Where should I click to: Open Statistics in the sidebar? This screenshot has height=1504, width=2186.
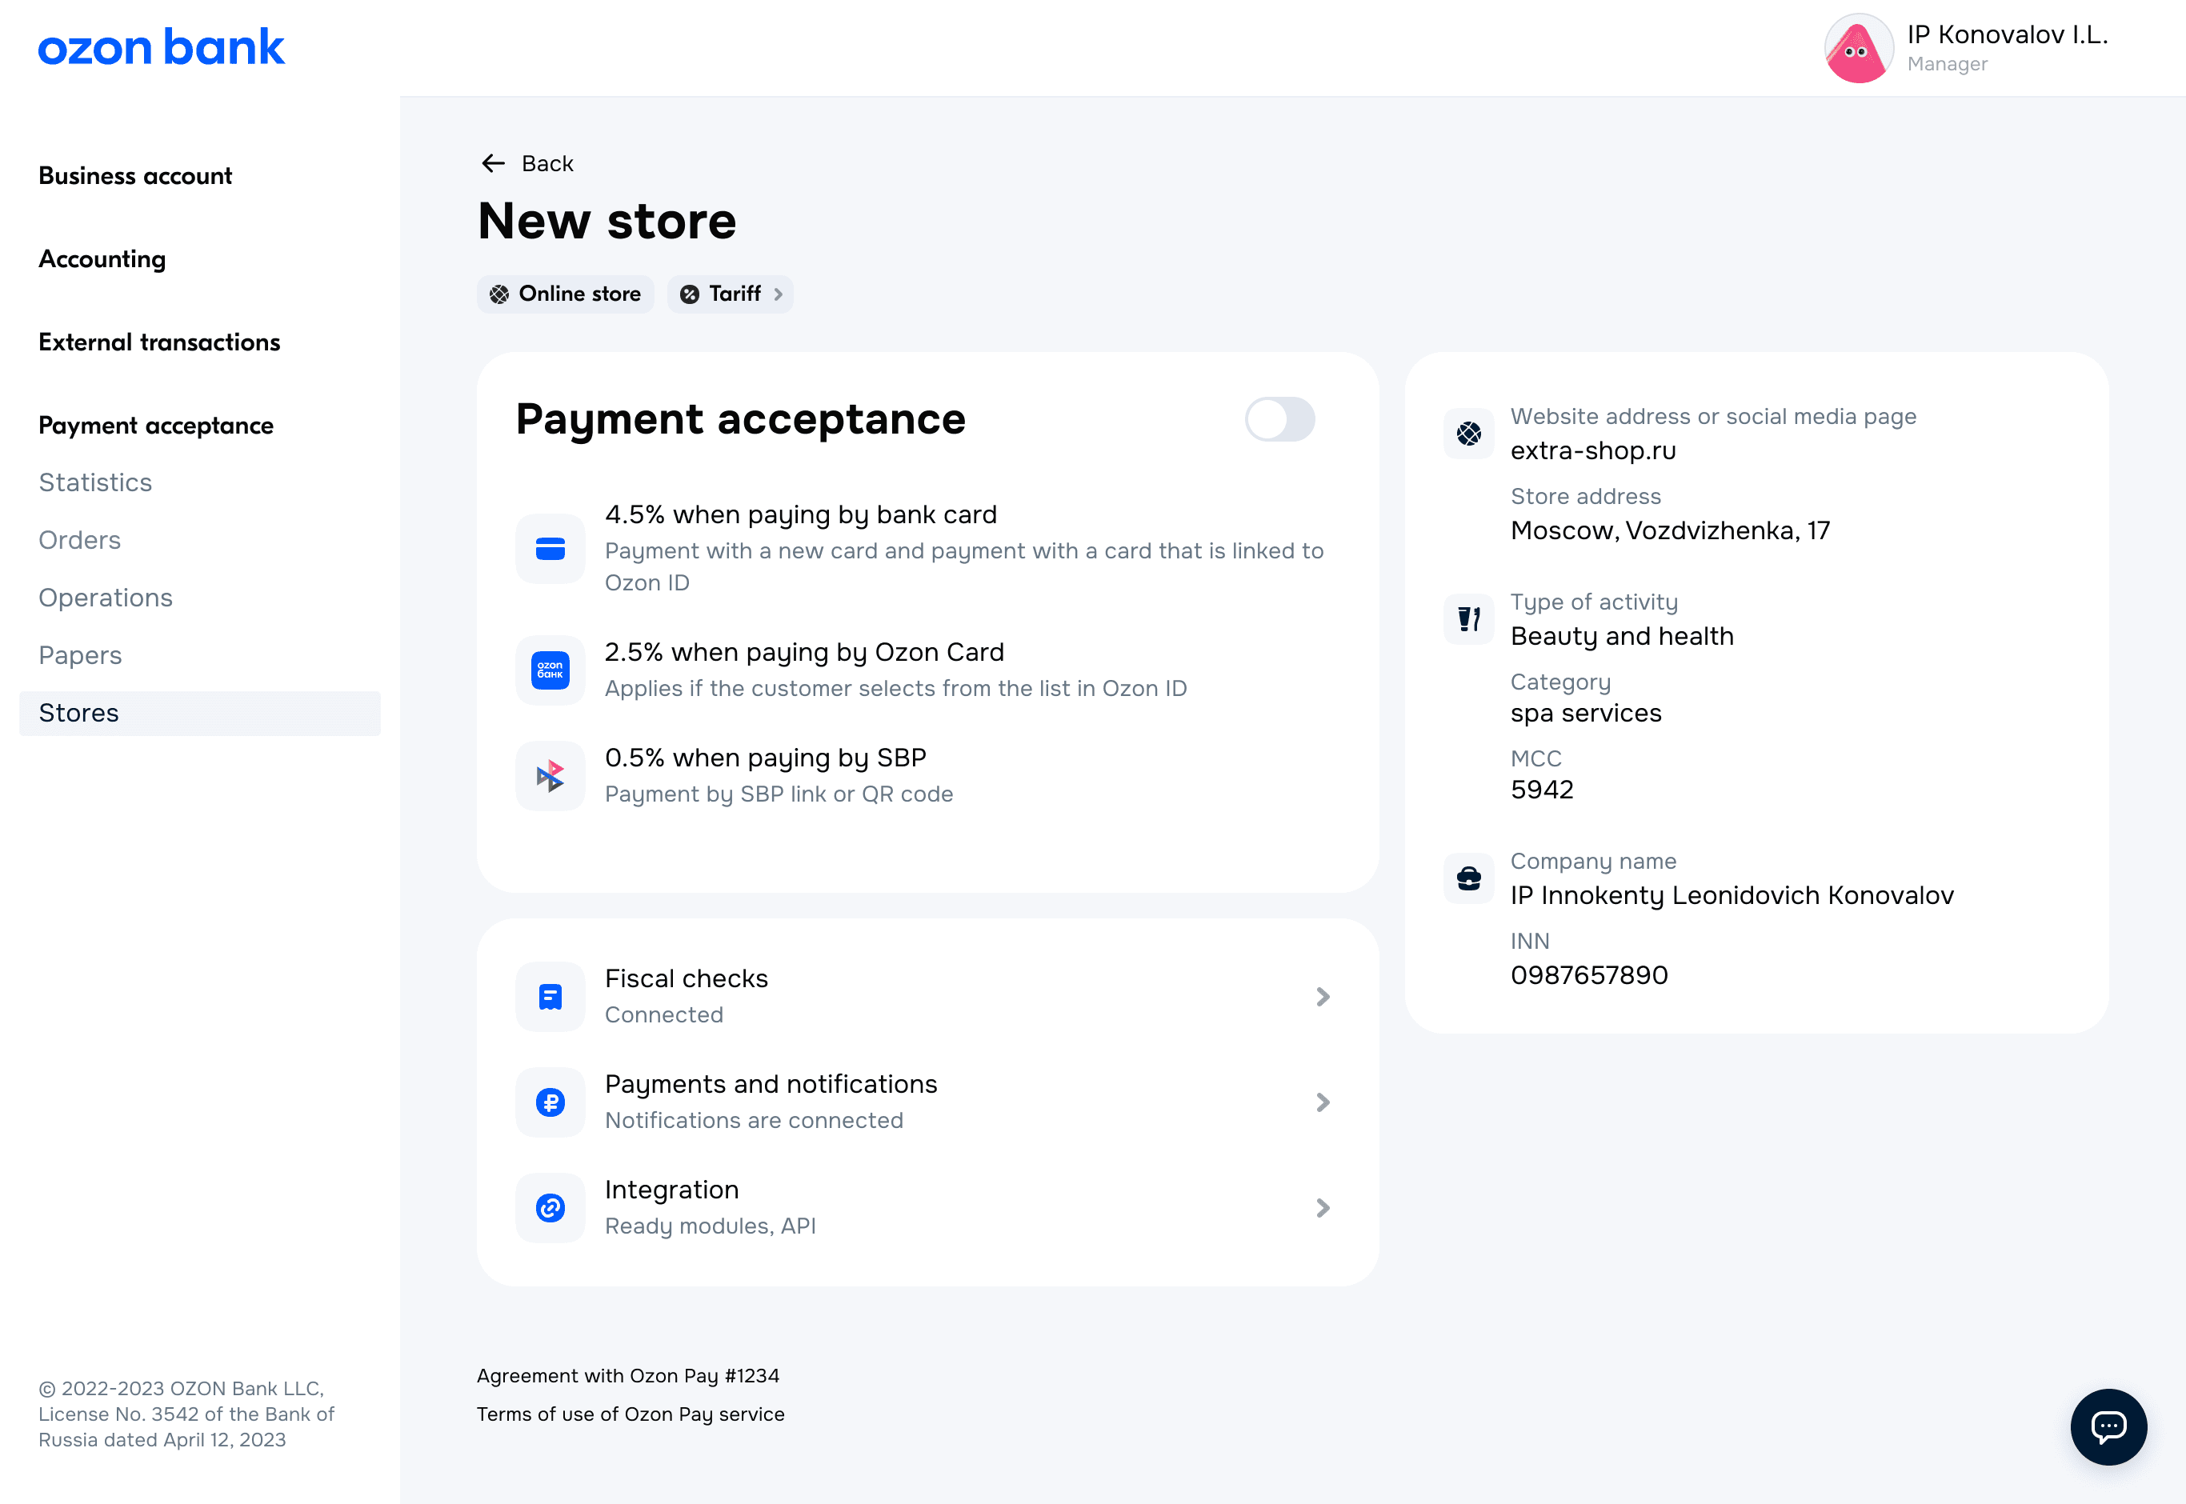(95, 482)
